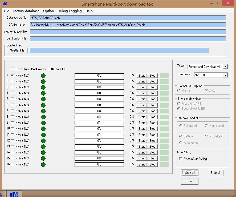Screen dimensions: 236x197
Task: Click the green status indicator for port 1
Action: tap(43, 76)
